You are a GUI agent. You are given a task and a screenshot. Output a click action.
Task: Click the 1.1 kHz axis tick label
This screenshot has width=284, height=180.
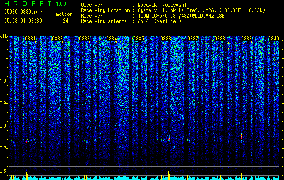pyautogui.click(x=4, y=58)
